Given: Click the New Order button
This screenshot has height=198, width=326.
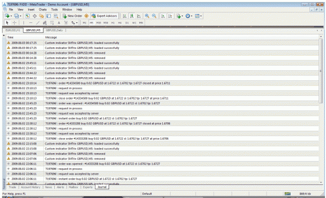Looking at the screenshot, I should [73, 16].
